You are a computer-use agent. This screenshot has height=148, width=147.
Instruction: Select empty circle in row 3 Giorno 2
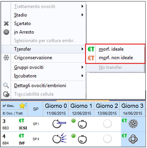pos(107,124)
